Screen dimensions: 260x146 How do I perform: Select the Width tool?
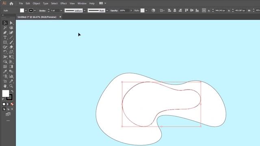(x=5, y=57)
